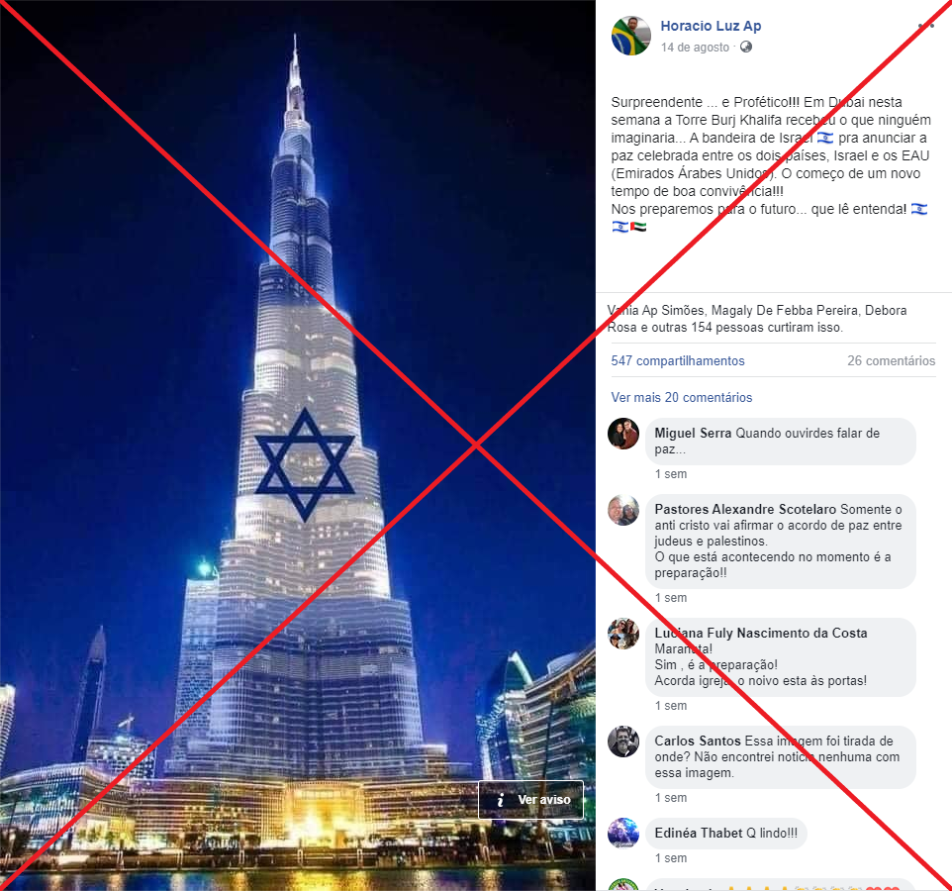Image resolution: width=952 pixels, height=891 pixels.
Task: Click Luciana Fuly's profile avatar
Action: tap(623, 634)
